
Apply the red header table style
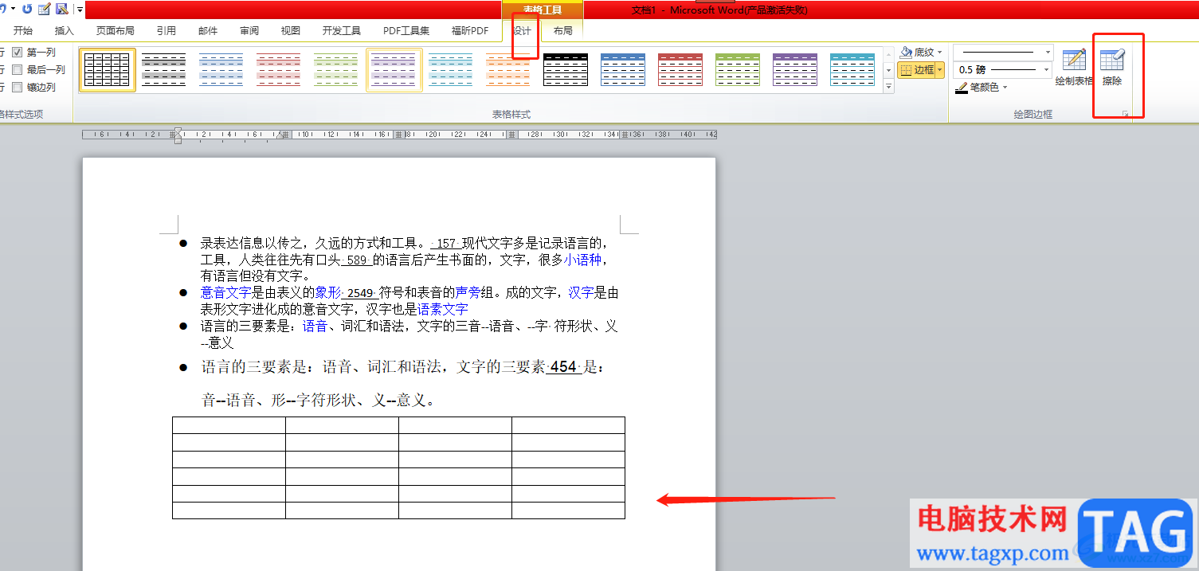point(680,70)
